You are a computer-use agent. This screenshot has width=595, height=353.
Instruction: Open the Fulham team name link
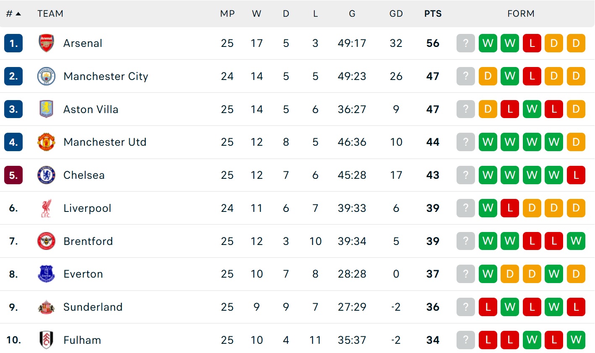82,340
